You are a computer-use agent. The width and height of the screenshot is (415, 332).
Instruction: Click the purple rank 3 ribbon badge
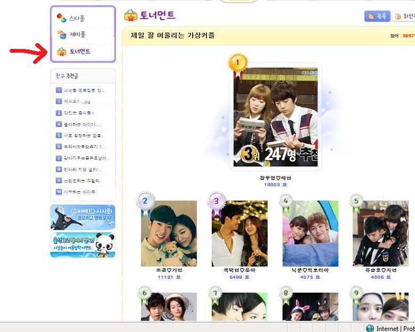[x=217, y=203]
